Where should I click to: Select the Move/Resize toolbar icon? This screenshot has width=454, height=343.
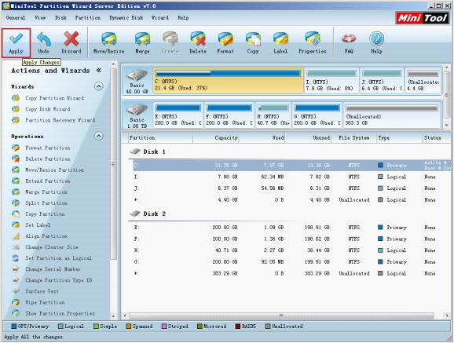(x=109, y=39)
